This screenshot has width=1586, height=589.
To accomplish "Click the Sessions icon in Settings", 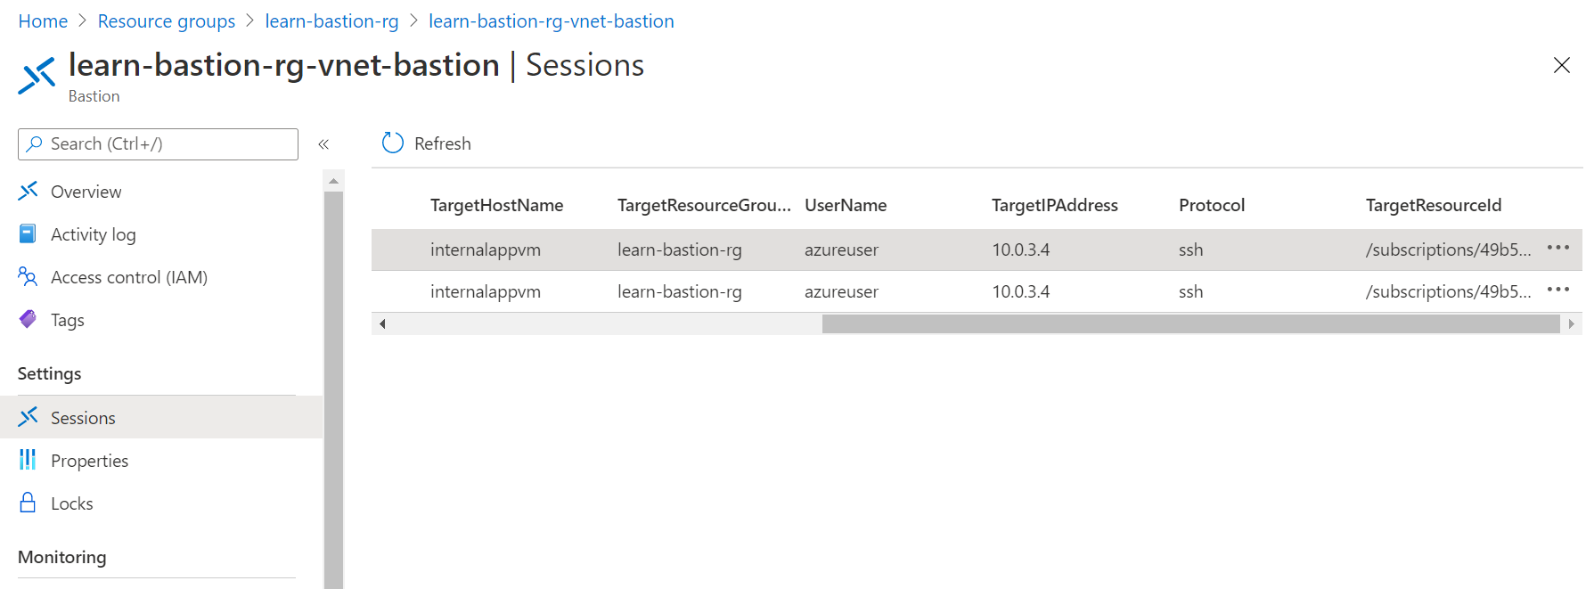I will (x=29, y=416).
